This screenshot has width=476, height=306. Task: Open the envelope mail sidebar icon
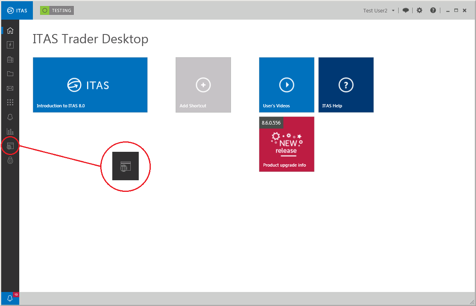pos(10,88)
